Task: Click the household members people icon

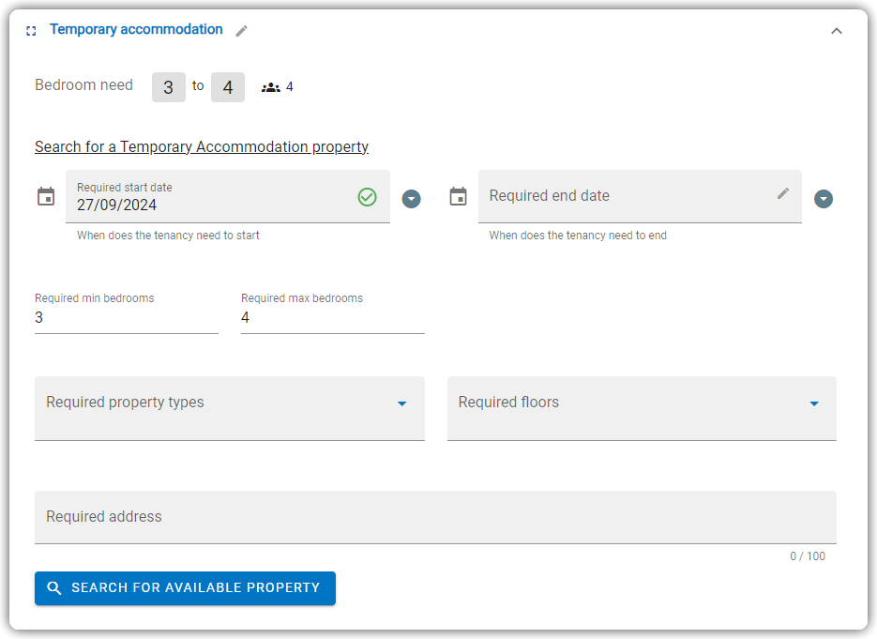Action: [271, 87]
